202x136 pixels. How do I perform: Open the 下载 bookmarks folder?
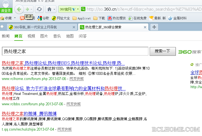tap(99, 18)
